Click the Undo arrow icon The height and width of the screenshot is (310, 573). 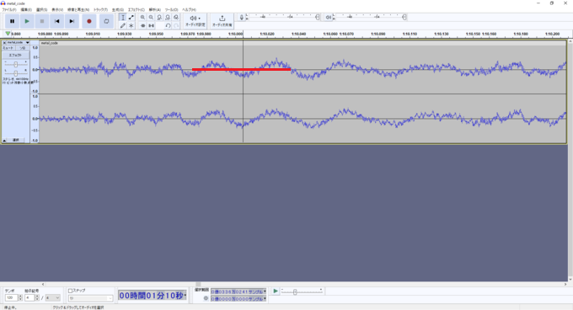168,25
